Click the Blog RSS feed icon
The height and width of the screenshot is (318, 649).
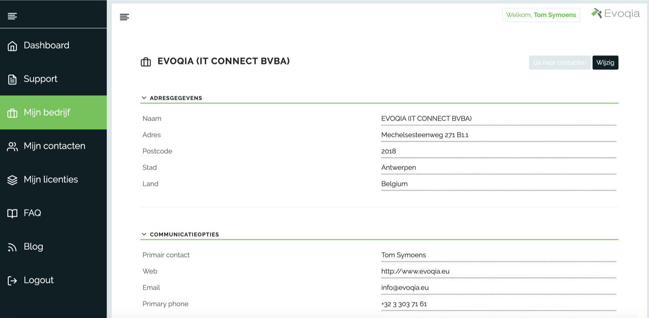point(12,247)
